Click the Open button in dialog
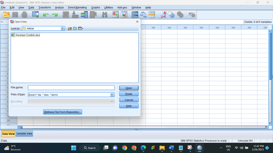 [129, 88]
